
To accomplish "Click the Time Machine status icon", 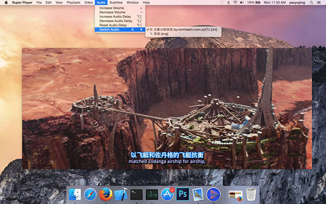I will tap(222, 3).
